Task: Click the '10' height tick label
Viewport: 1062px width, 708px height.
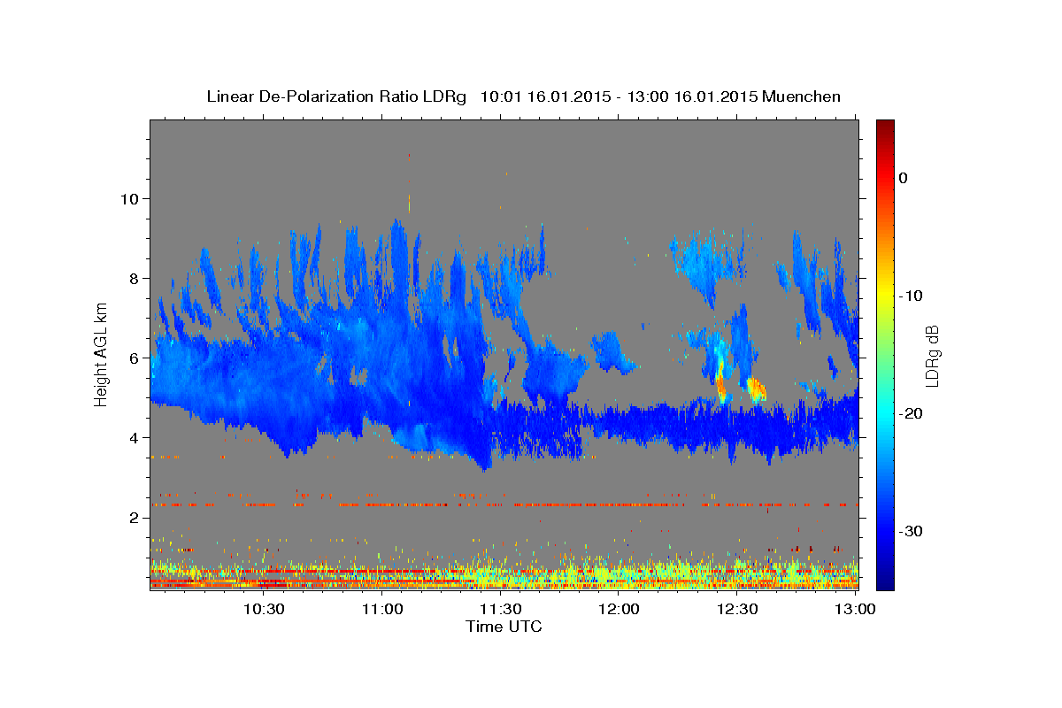Action: point(128,198)
